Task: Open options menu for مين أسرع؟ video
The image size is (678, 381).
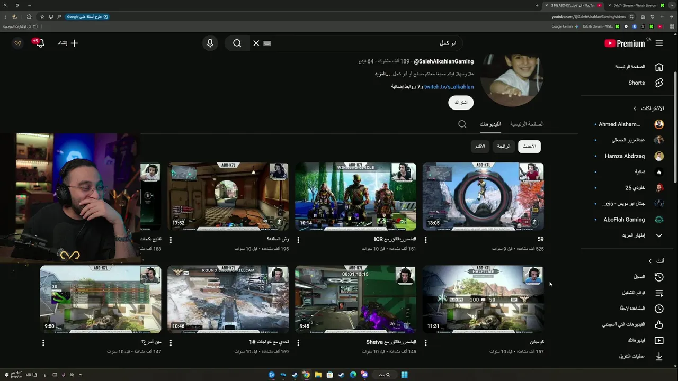Action: [x=43, y=343]
